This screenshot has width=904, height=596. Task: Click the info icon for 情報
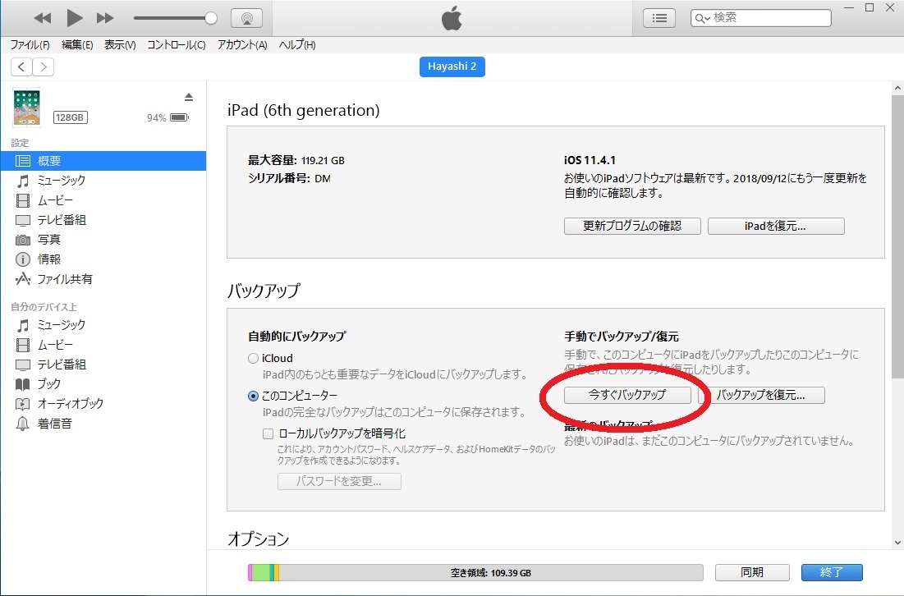coord(22,259)
